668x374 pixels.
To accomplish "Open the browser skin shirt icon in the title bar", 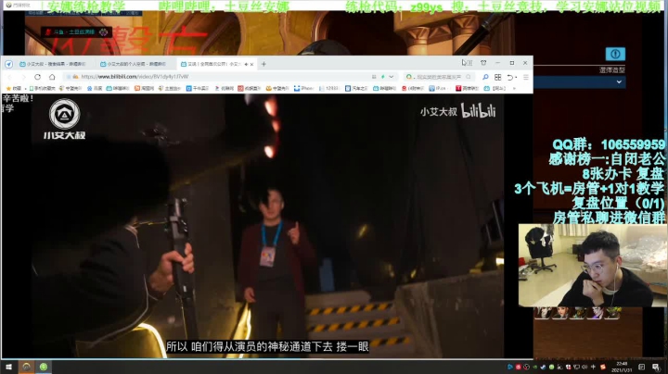I will click(483, 63).
